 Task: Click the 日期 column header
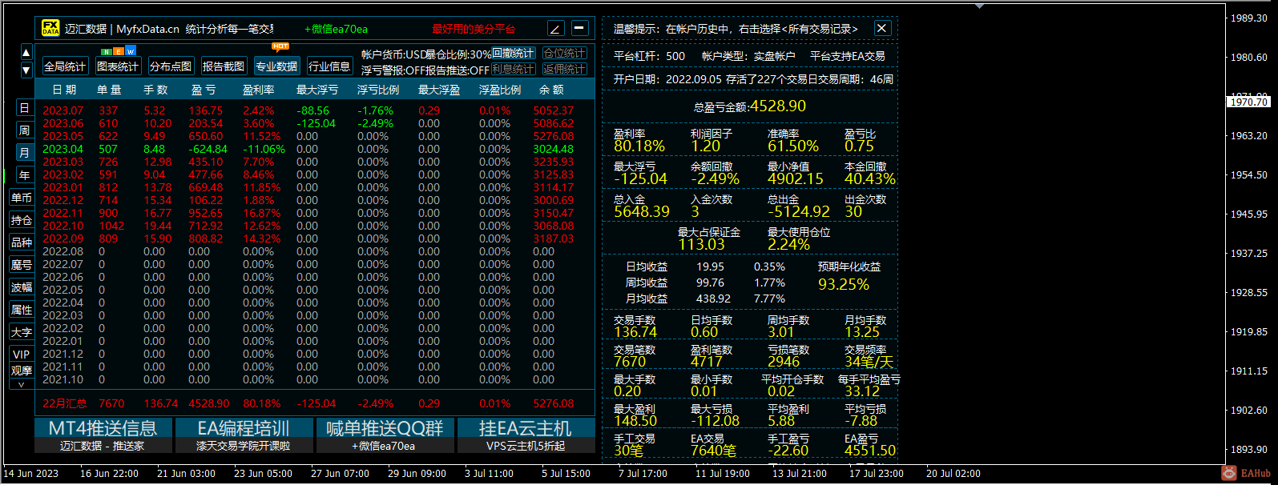click(x=65, y=90)
